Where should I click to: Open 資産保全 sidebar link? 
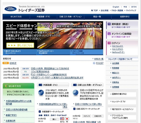pos(116,82)
